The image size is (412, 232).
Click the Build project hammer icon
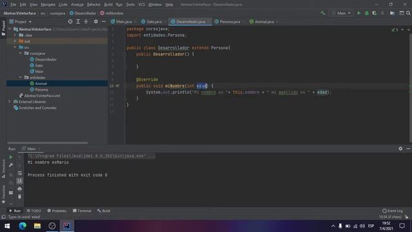[x=323, y=13]
